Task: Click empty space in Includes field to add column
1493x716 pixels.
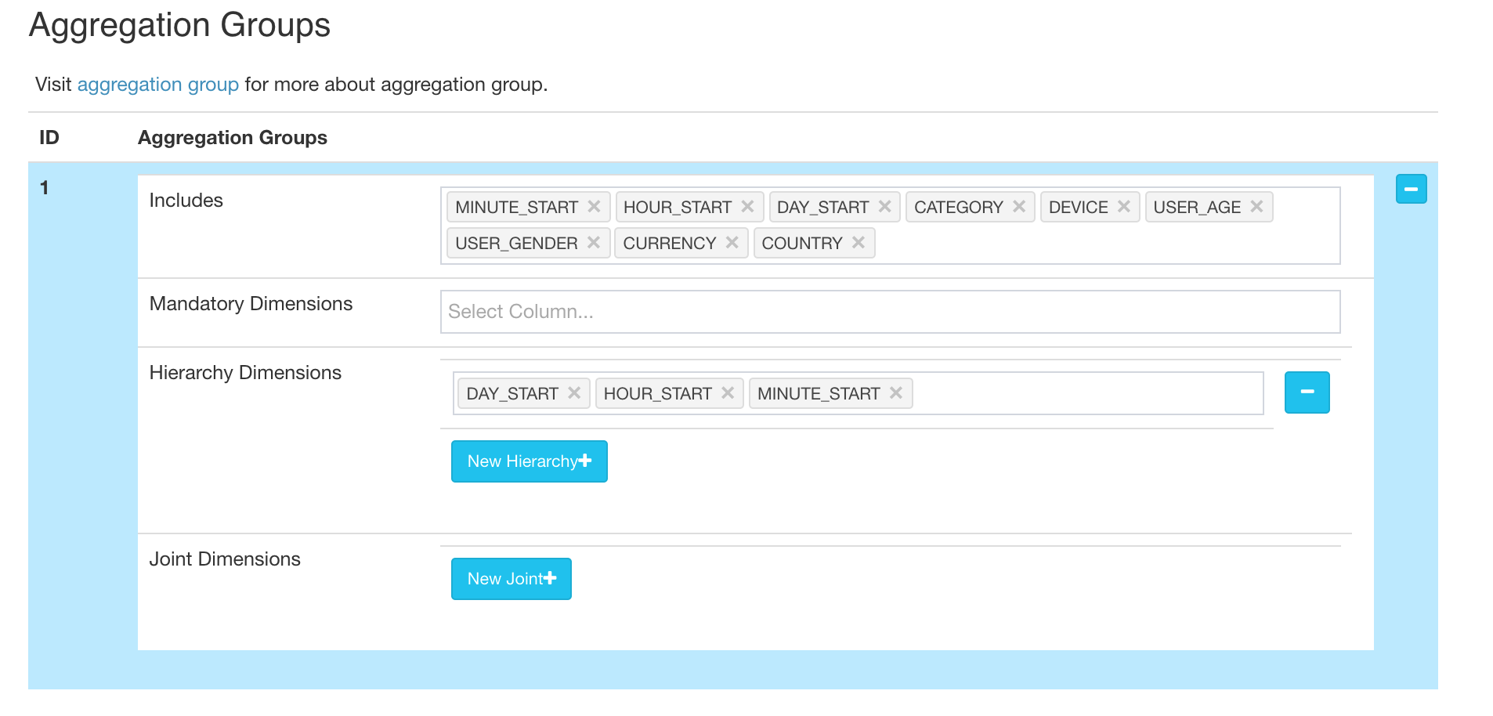Action: [1097, 244]
